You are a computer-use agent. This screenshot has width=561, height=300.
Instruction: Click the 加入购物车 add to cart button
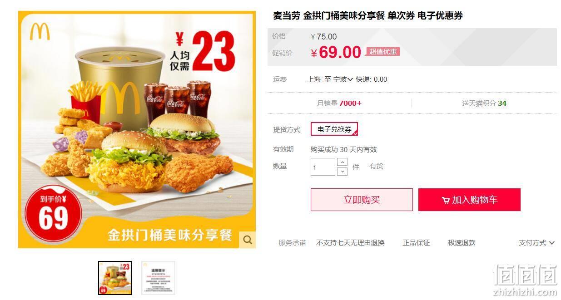[x=469, y=200]
